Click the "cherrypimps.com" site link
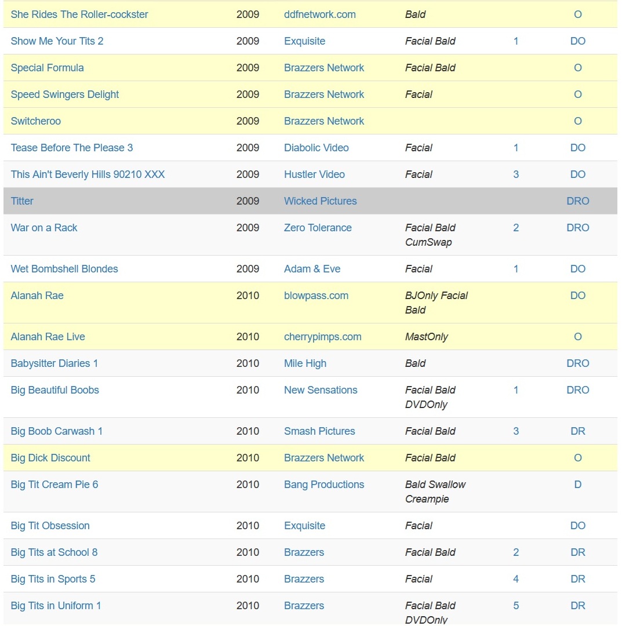This screenshot has width=626, height=626. coord(323,337)
